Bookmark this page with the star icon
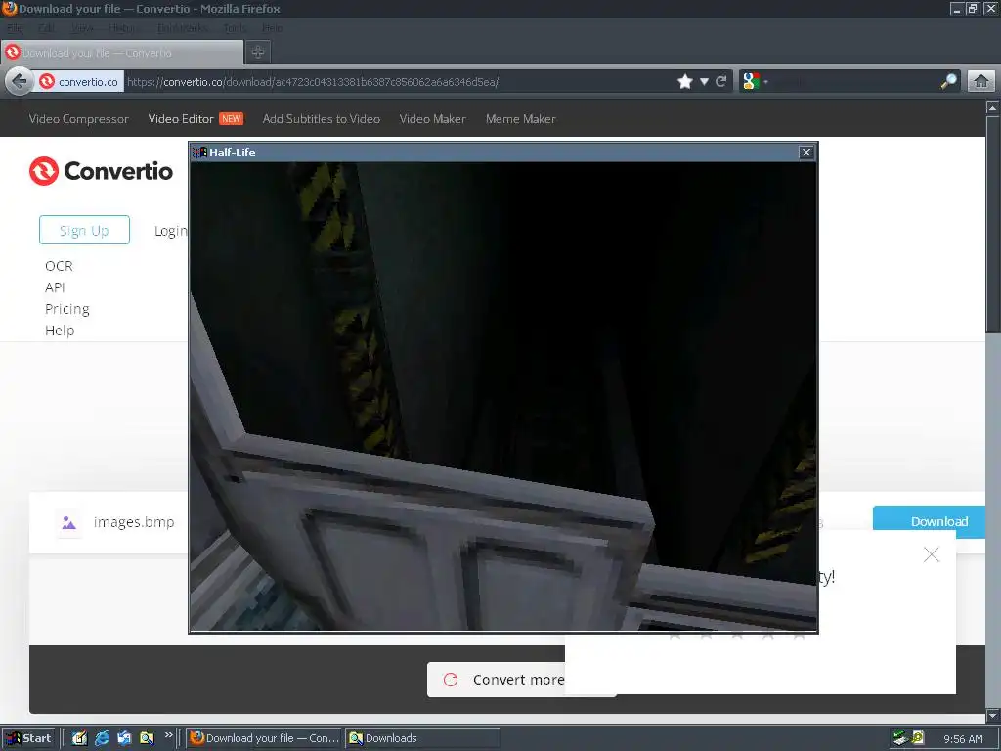The height and width of the screenshot is (751, 1001). coord(685,82)
